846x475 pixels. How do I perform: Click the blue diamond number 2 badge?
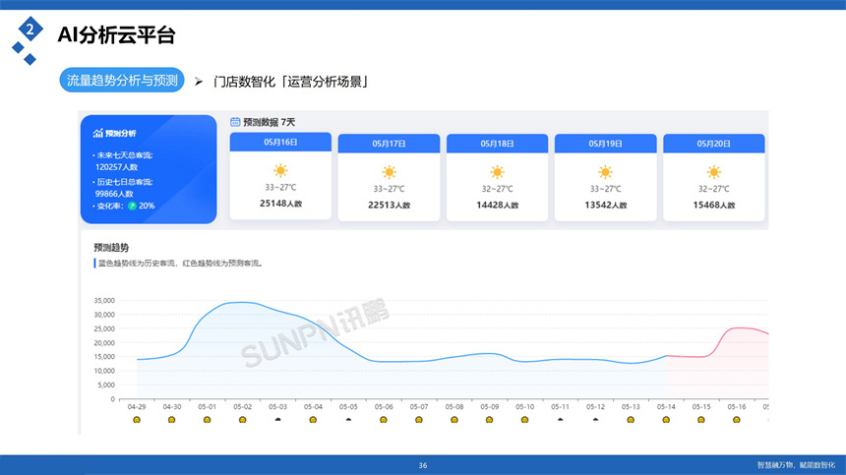(30, 30)
